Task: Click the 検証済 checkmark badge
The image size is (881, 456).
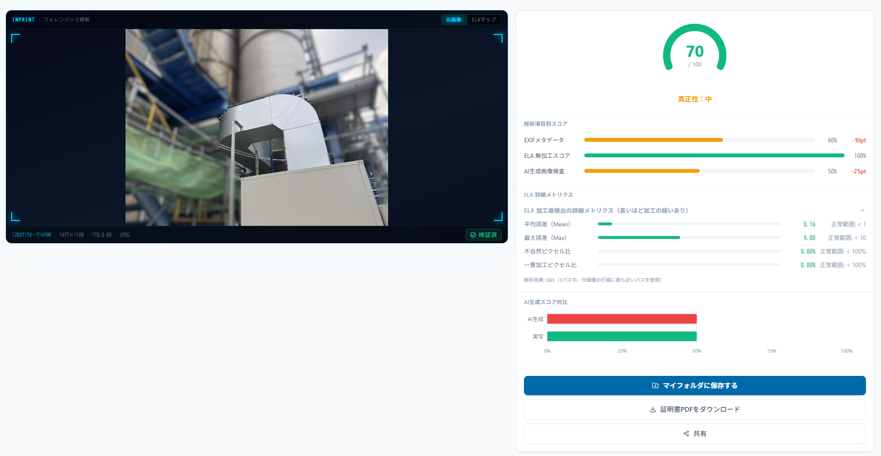Action: coord(484,235)
